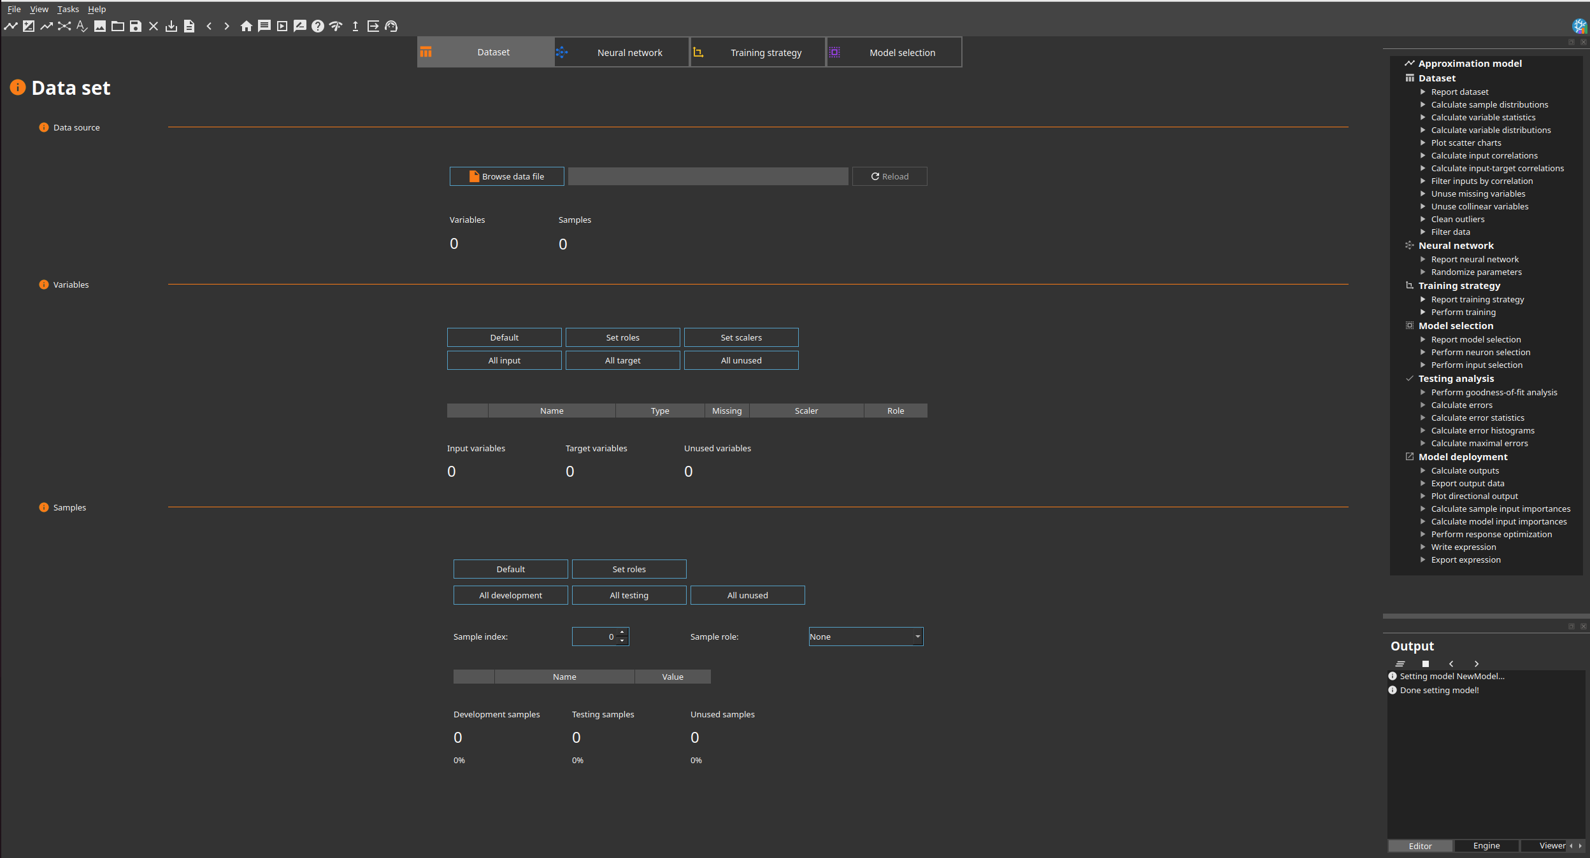Open the File menu
The width and height of the screenshot is (1590, 858).
[14, 9]
